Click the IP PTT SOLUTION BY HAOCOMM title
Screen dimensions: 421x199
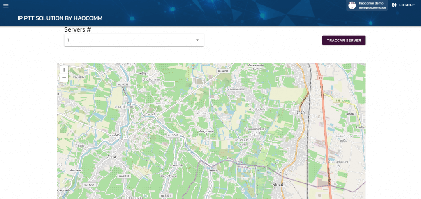60,18
